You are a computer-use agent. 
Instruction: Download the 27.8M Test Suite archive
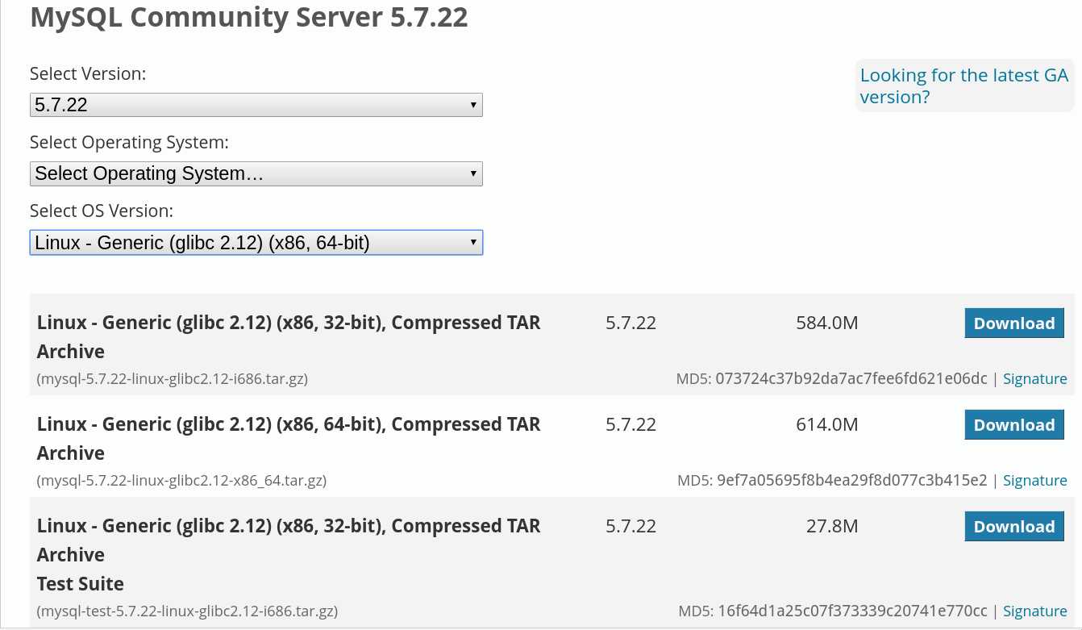[x=1014, y=526]
